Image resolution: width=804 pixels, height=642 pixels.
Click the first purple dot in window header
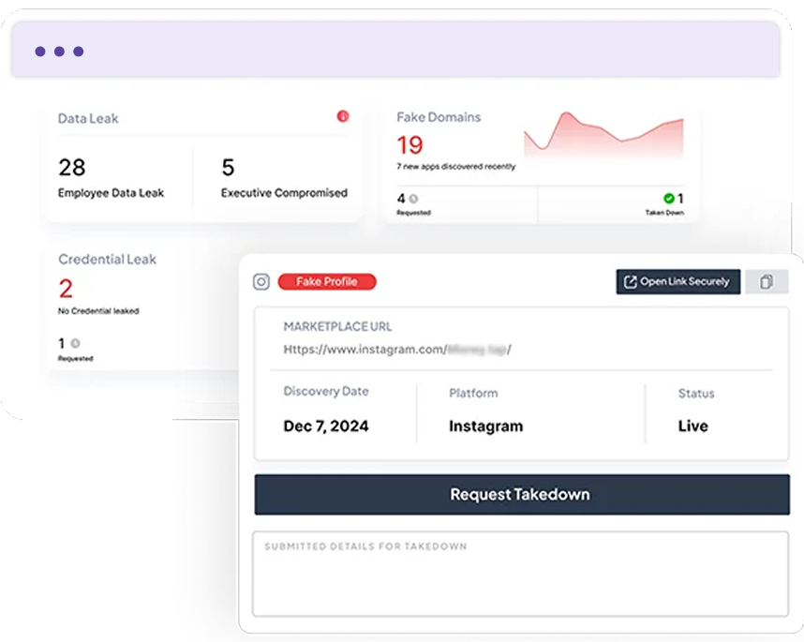tap(40, 52)
